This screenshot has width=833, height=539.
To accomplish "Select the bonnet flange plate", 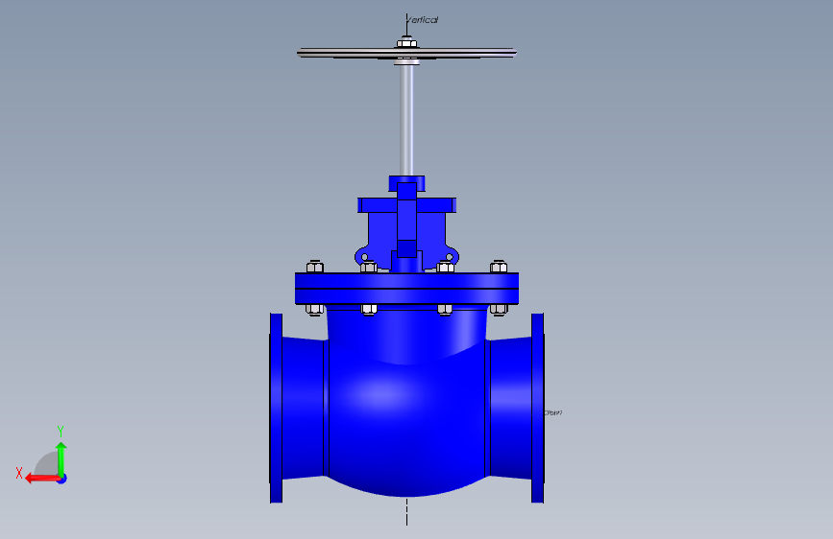I will click(x=407, y=289).
